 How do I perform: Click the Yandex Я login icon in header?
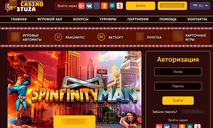tap(120, 6)
